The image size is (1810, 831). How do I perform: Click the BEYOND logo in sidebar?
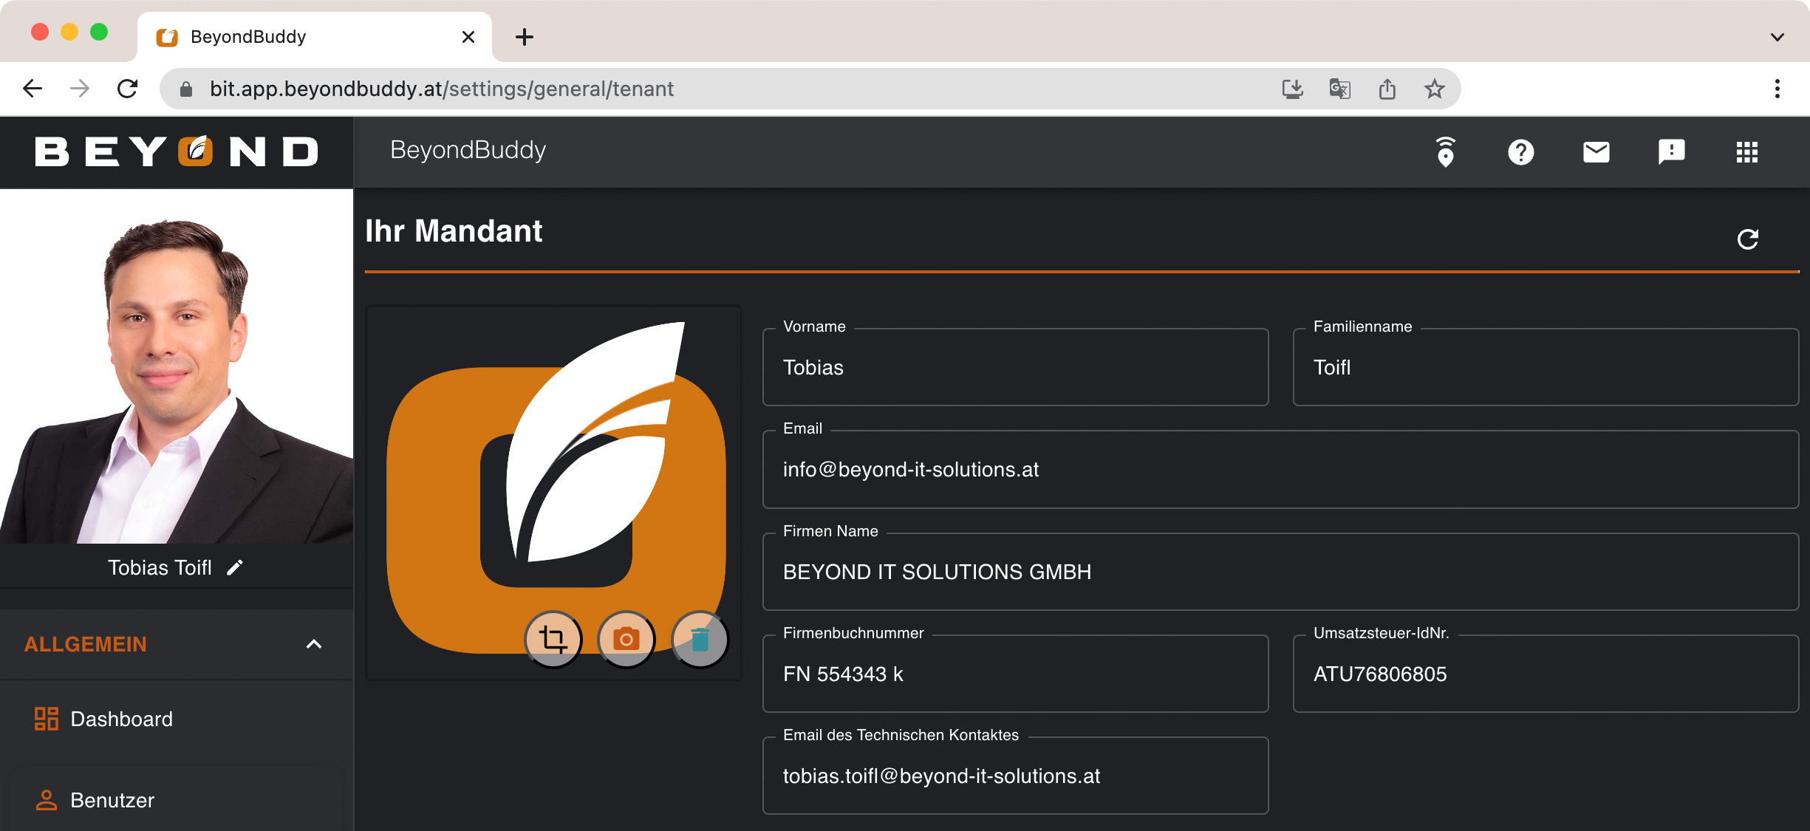pos(176,151)
